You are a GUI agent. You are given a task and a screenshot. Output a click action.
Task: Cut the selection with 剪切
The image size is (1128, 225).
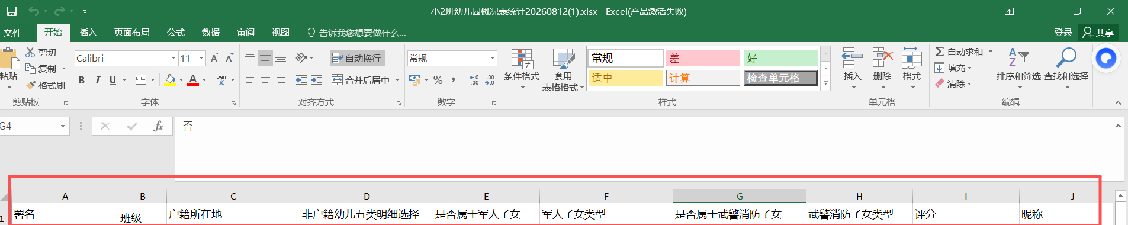pos(41,53)
